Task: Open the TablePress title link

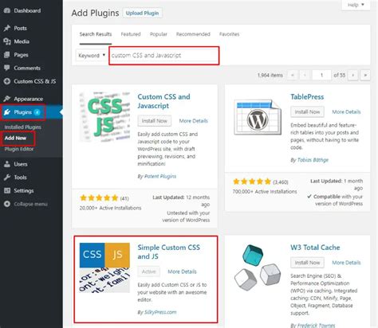Action: pyautogui.click(x=307, y=96)
